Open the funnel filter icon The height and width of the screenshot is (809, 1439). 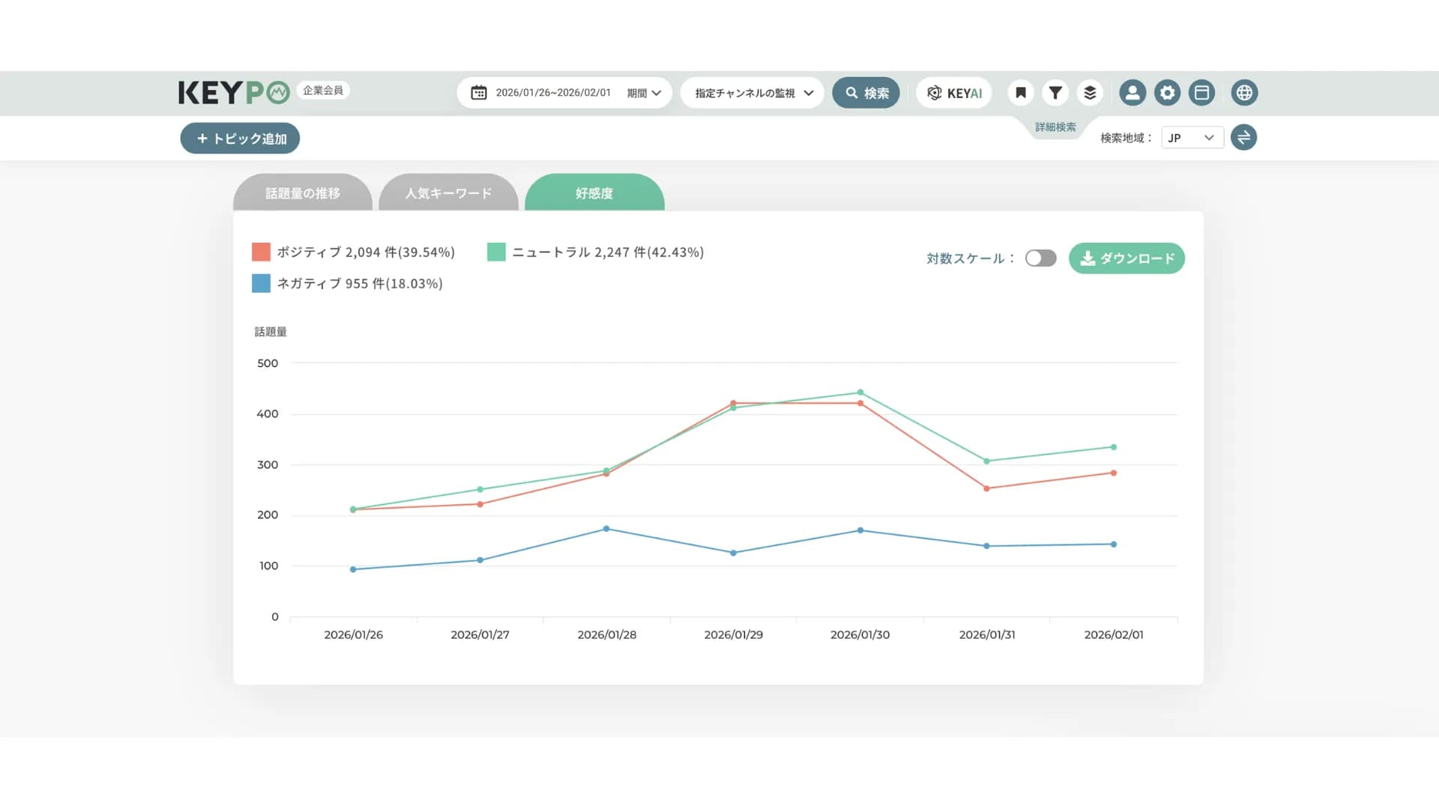pos(1055,93)
